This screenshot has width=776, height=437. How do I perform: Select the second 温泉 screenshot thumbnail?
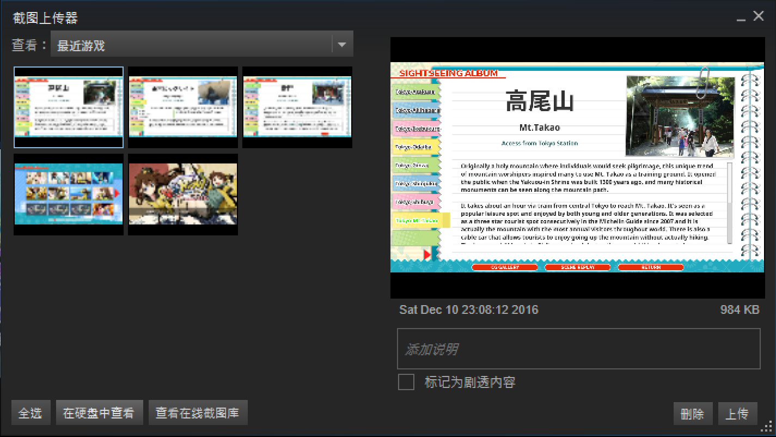tap(183, 107)
